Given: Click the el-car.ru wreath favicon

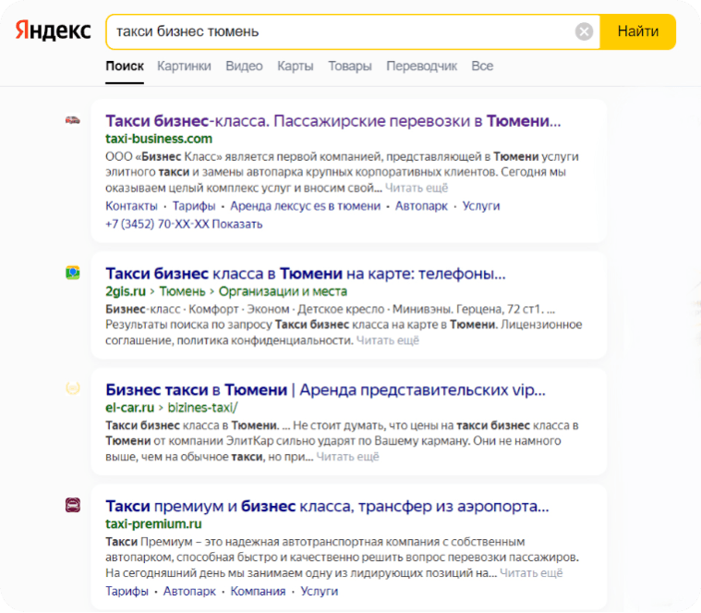Looking at the screenshot, I should point(73,388).
